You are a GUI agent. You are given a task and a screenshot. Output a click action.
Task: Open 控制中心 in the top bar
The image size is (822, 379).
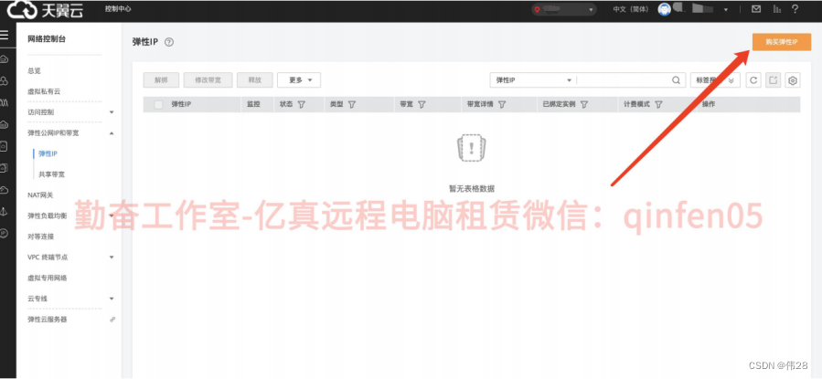[x=118, y=9]
